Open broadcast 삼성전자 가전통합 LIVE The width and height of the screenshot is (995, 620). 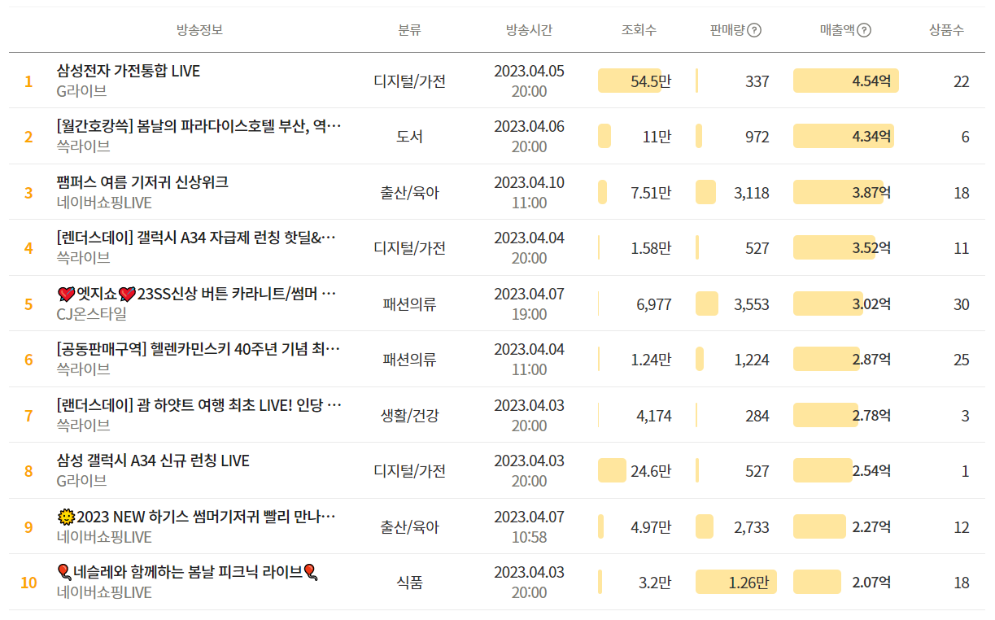click(x=129, y=71)
